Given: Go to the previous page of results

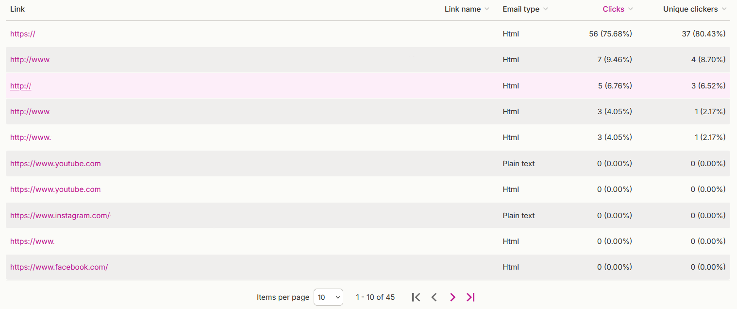Looking at the screenshot, I should coord(434,297).
